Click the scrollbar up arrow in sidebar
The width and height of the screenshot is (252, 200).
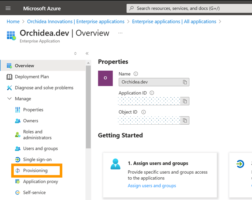(x=88, y=63)
